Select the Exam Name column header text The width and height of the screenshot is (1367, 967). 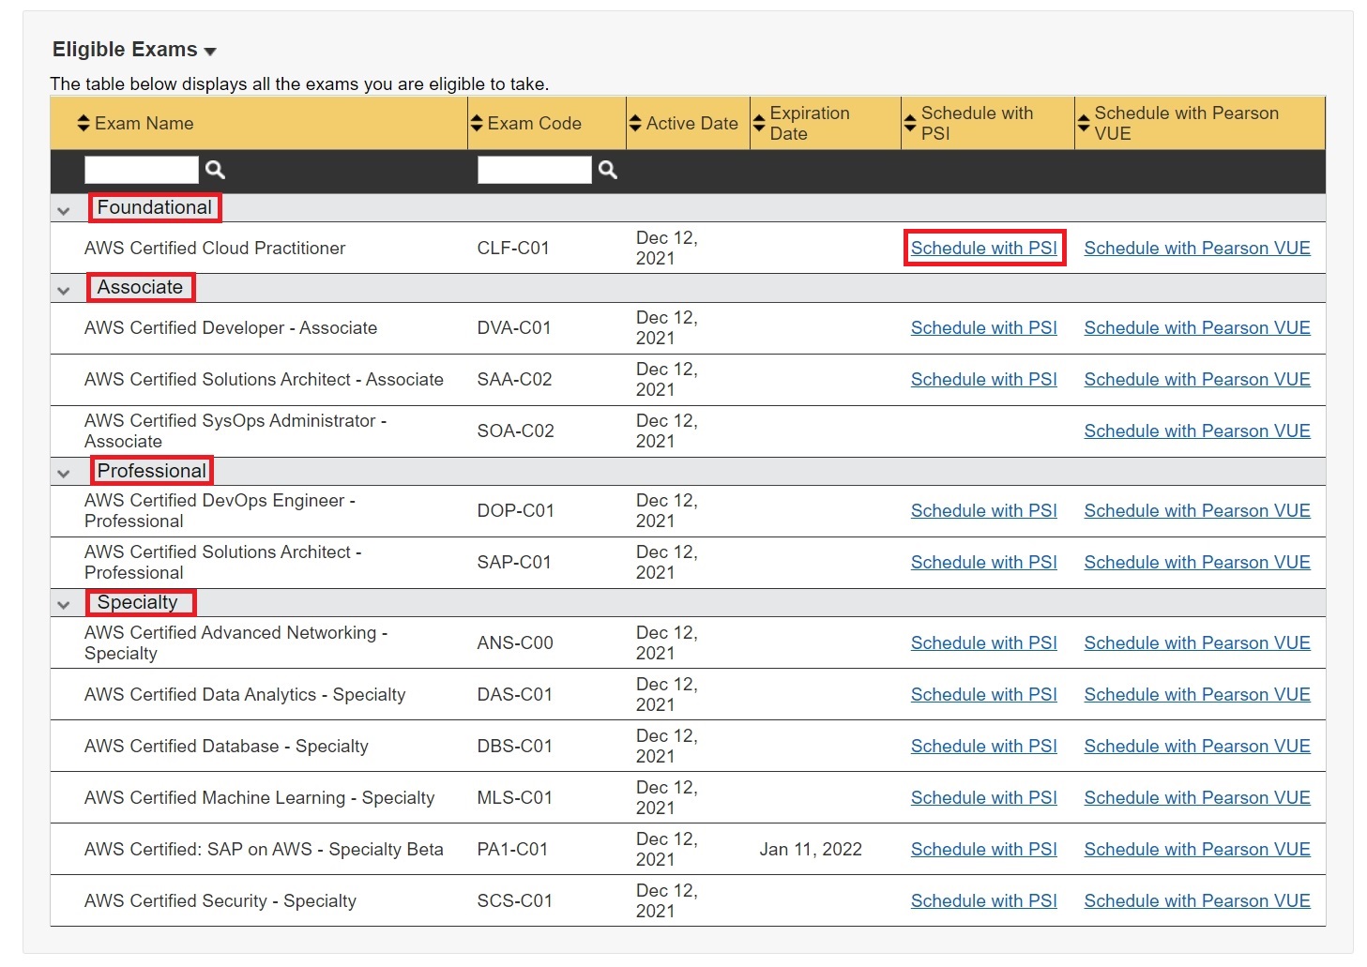coord(144,123)
